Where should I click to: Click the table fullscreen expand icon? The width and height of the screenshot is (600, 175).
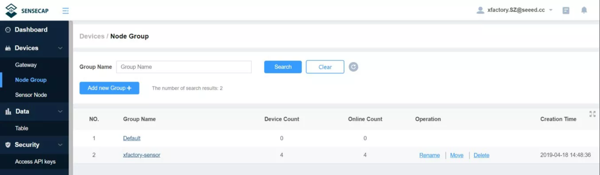click(593, 114)
